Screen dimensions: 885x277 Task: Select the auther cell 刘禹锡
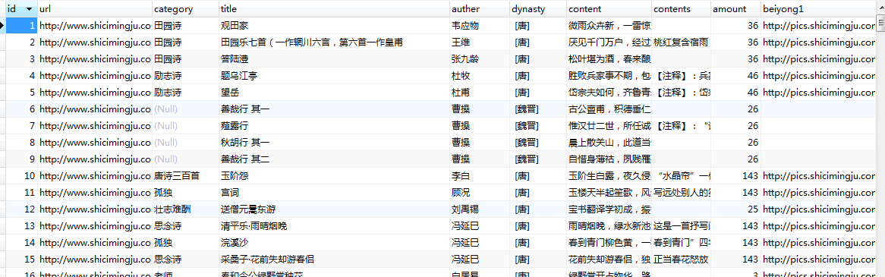pos(480,209)
